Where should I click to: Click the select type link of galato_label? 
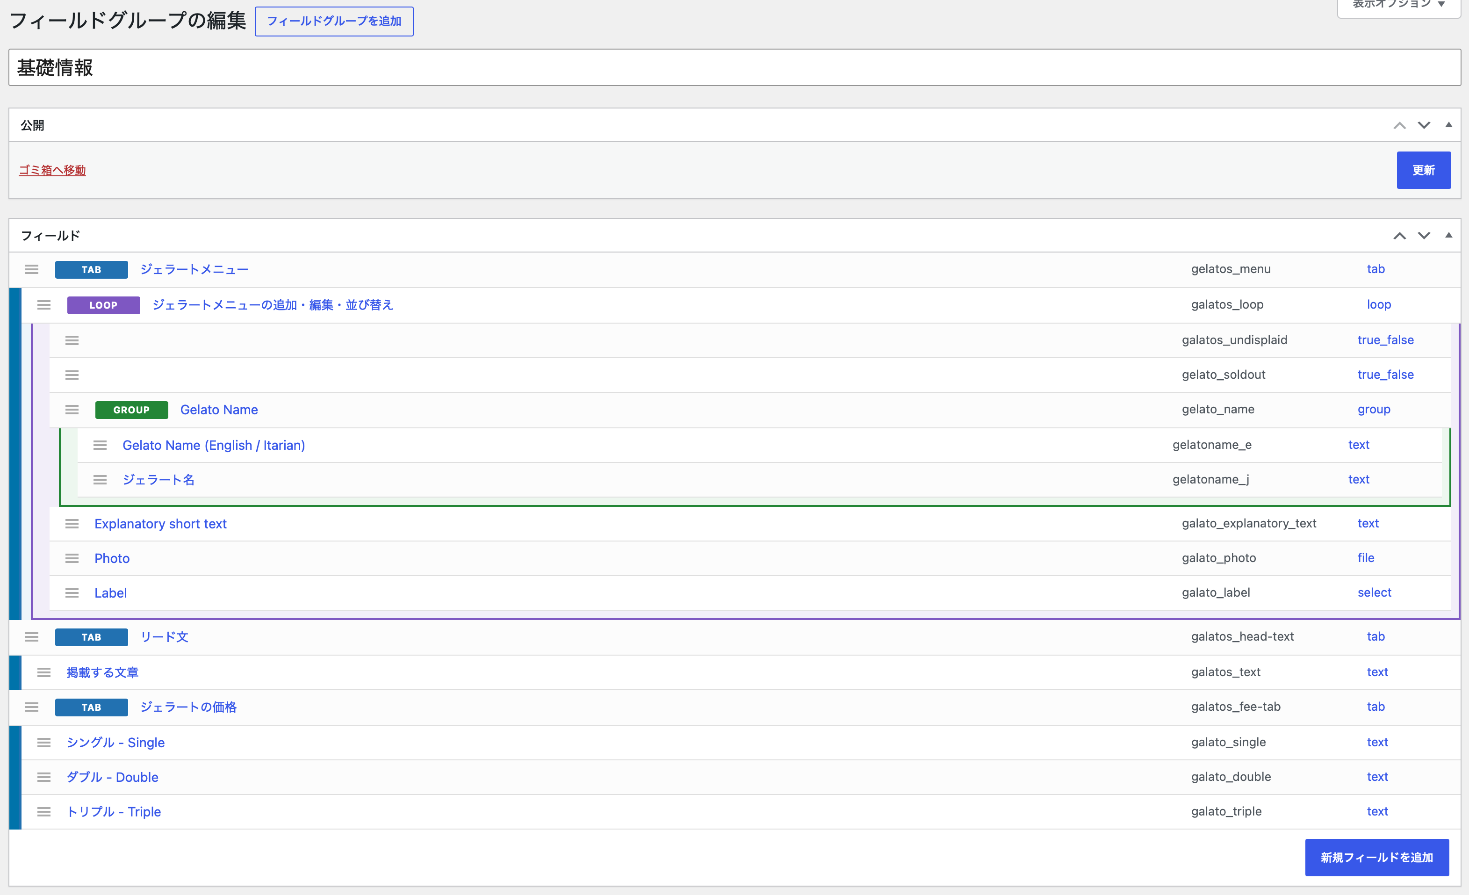(x=1374, y=592)
